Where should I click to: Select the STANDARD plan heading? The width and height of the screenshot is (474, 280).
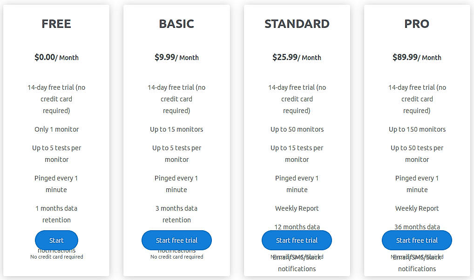pos(297,24)
